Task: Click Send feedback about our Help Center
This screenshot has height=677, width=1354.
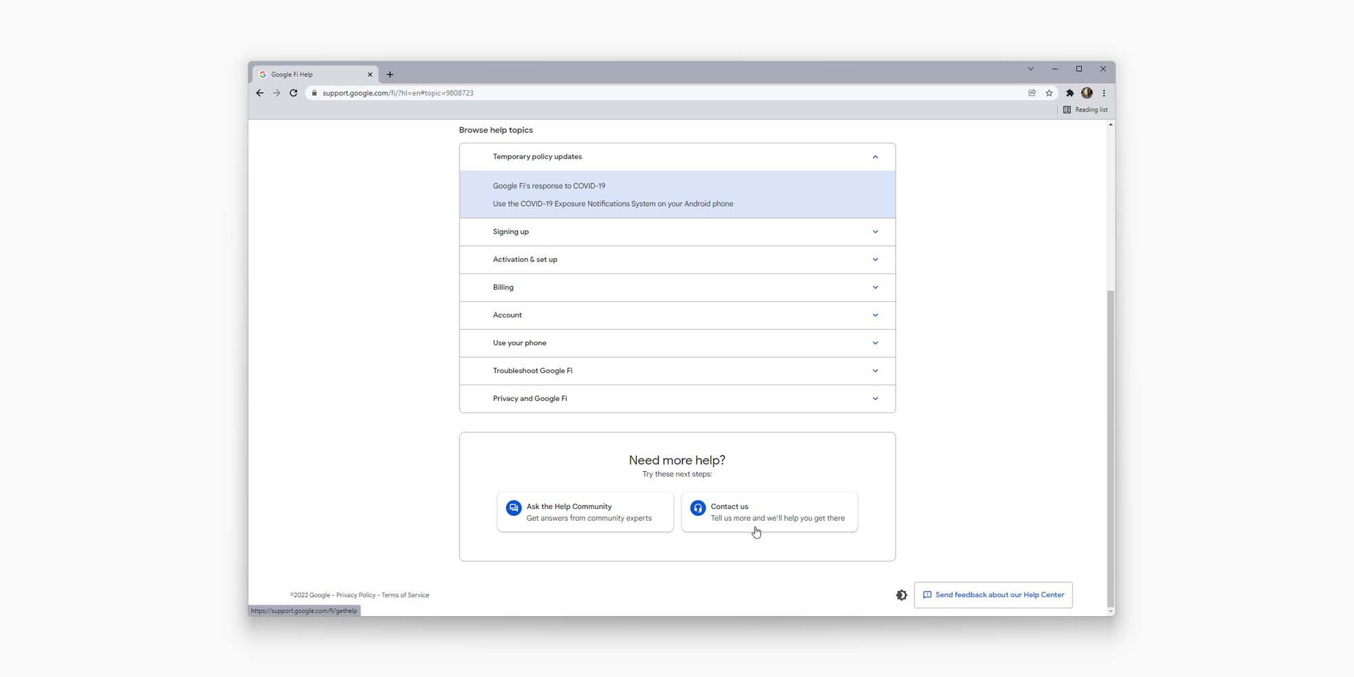Action: (992, 594)
